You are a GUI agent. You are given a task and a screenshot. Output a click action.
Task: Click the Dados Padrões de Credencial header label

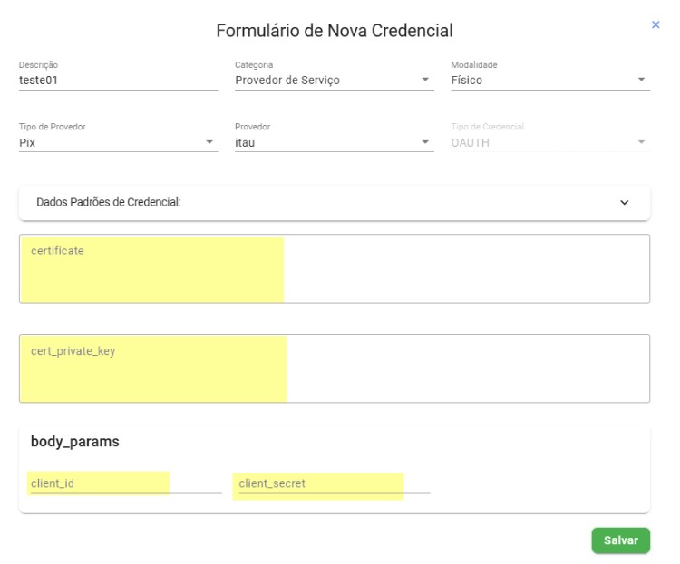(109, 203)
